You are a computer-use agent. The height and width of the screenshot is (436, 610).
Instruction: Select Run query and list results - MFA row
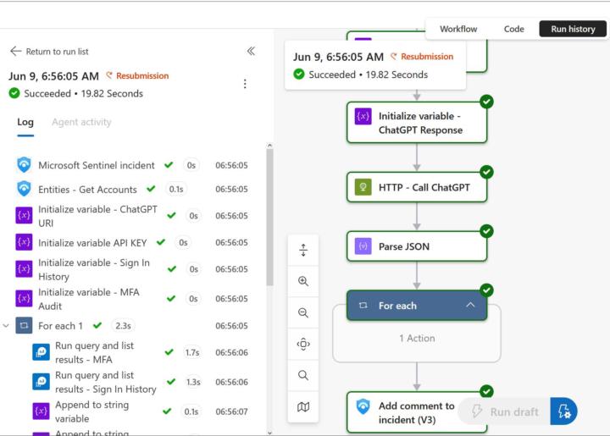click(x=141, y=352)
